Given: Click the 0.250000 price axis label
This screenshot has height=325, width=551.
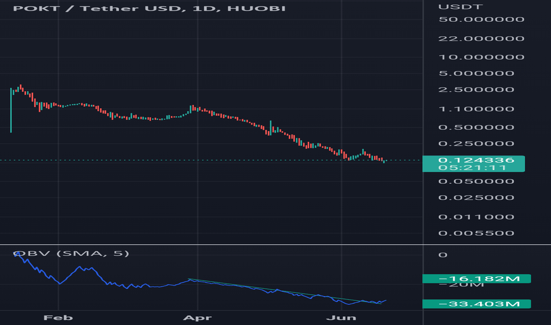Looking at the screenshot, I should pyautogui.click(x=476, y=144).
